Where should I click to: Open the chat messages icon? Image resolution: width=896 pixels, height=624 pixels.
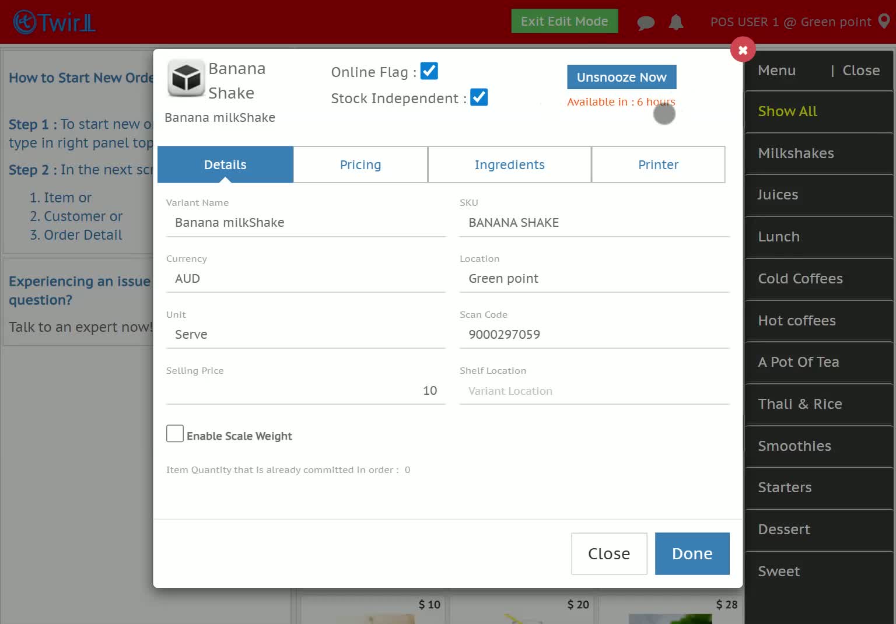646,23
